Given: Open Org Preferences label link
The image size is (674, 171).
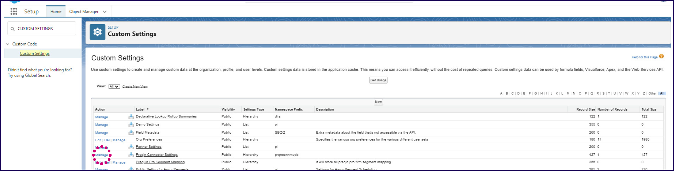Looking at the screenshot, I should [x=149, y=139].
